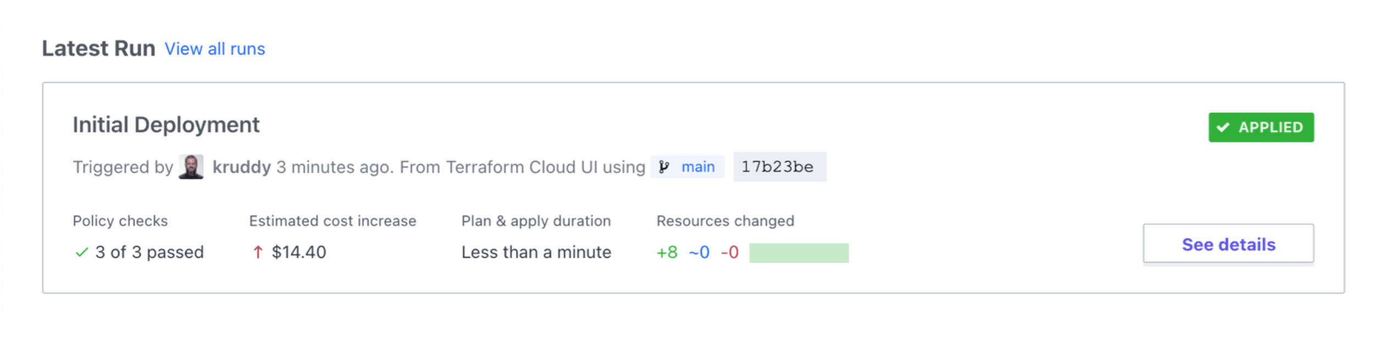The width and height of the screenshot is (1389, 352).
Task: Click the green policy checks checkmark icon
Action: click(x=81, y=252)
